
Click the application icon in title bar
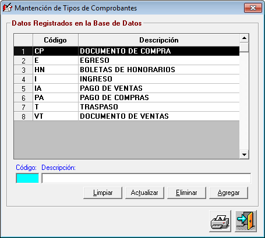8,8
